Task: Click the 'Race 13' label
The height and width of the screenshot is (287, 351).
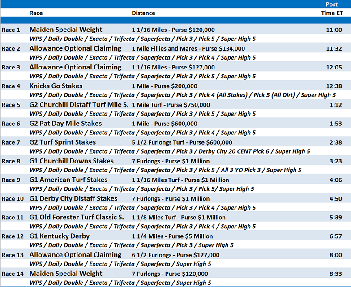Action: (13, 255)
